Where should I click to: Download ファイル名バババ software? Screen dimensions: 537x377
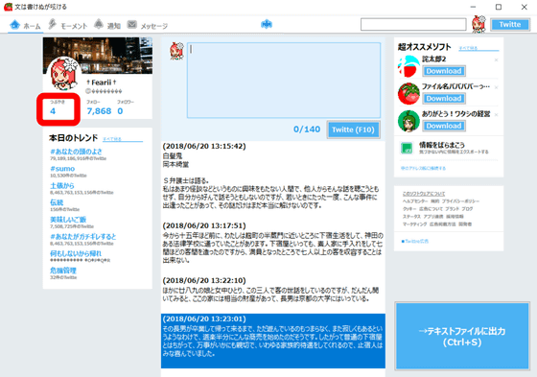(443, 99)
